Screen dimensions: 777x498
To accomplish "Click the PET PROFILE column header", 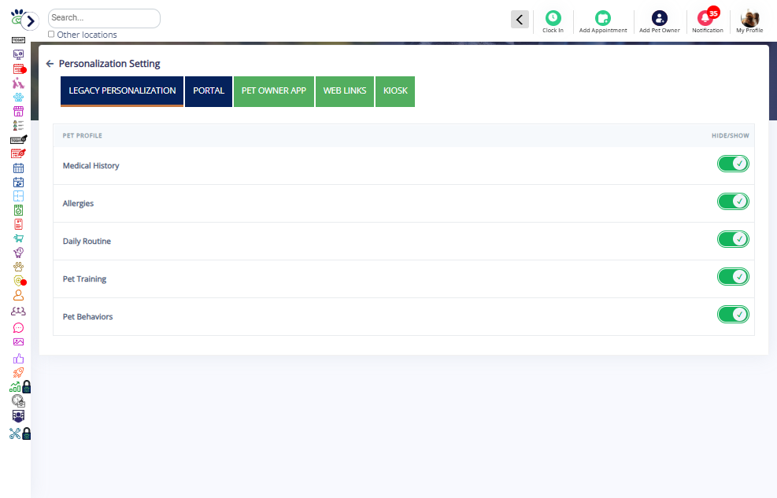I will pos(82,135).
